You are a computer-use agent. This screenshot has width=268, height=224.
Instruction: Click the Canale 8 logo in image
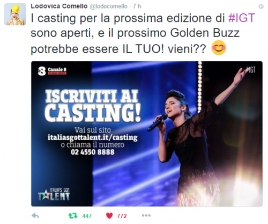coord(52,71)
